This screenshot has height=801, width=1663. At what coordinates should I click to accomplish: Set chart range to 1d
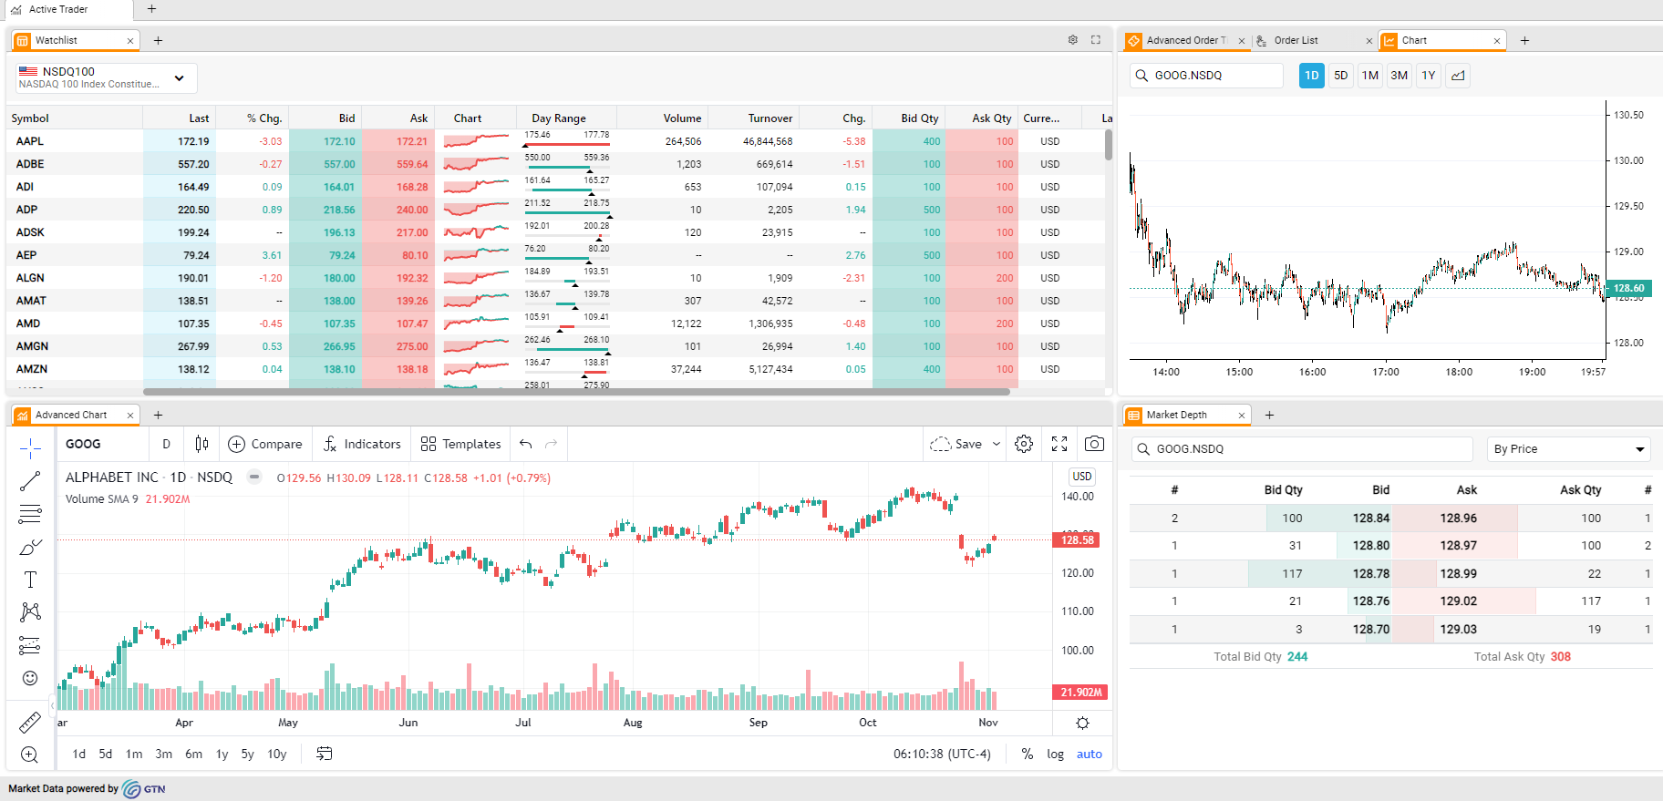click(x=79, y=754)
